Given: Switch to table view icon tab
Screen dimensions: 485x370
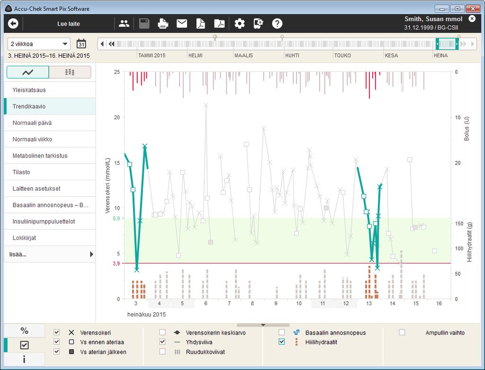Looking at the screenshot, I should pos(70,72).
